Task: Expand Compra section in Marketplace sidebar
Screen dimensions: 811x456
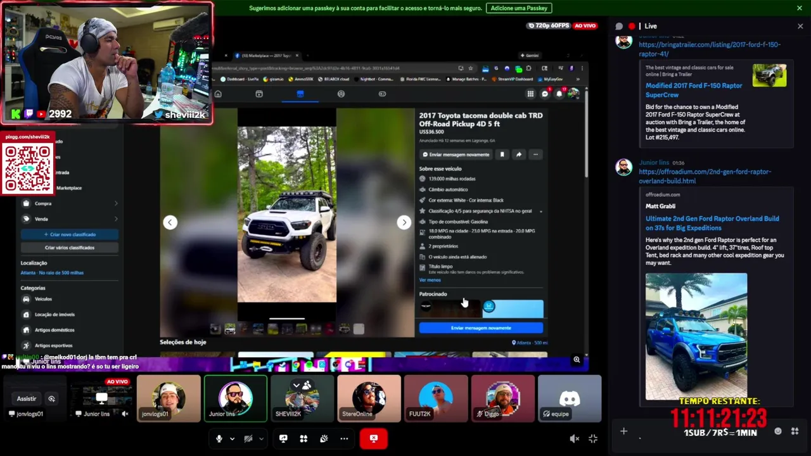Action: coord(70,203)
